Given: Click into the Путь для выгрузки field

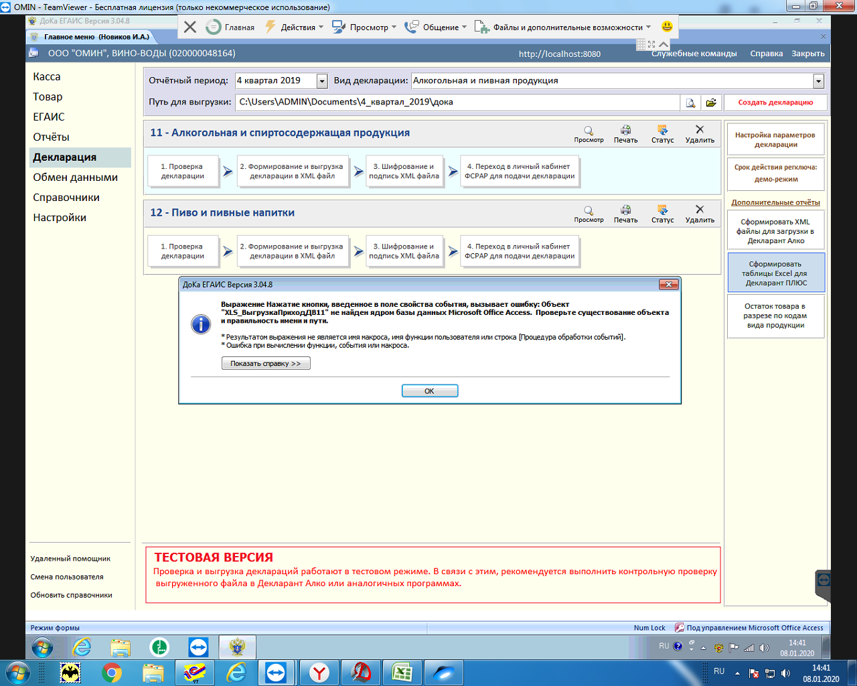Looking at the screenshot, I should pos(455,102).
